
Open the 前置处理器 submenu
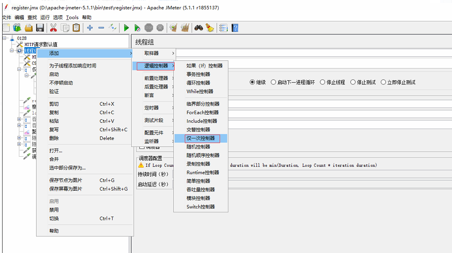pos(153,78)
